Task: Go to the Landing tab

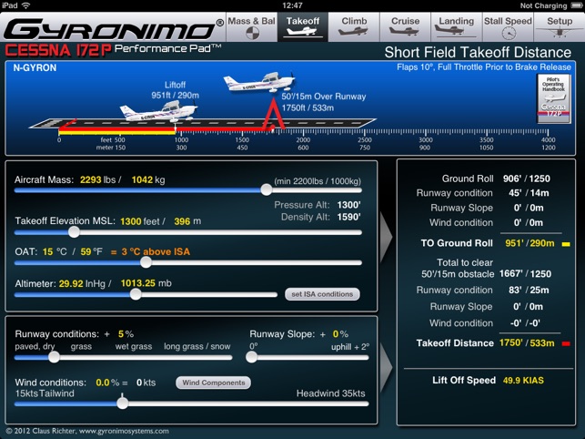Action: (457, 27)
